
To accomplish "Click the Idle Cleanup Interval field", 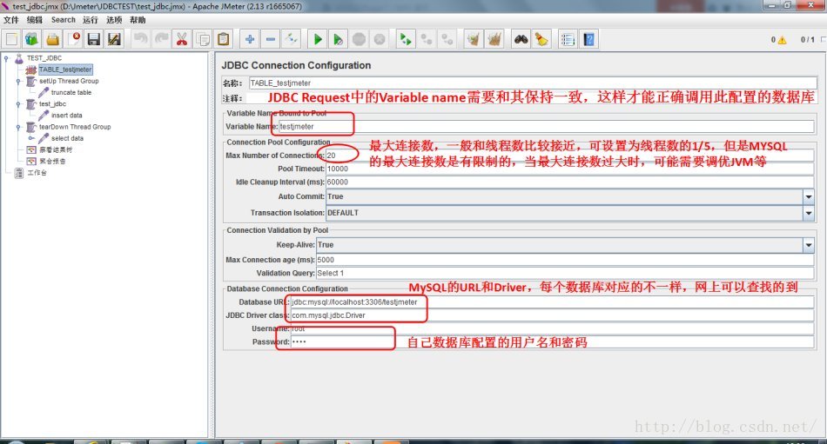I will (x=569, y=182).
